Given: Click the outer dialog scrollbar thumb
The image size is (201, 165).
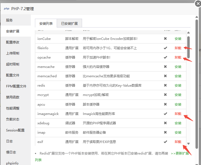Looking at the screenshot, I should click(x=197, y=84).
